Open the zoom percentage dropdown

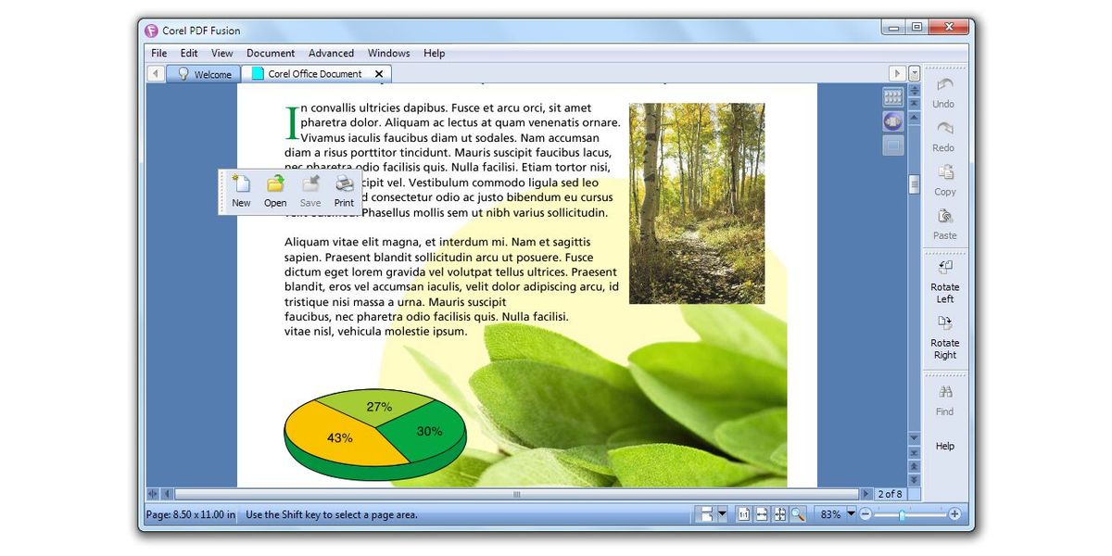coord(851,514)
